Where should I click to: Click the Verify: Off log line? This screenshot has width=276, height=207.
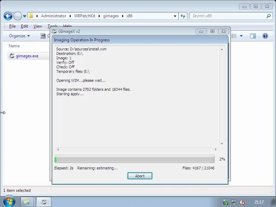(65, 62)
